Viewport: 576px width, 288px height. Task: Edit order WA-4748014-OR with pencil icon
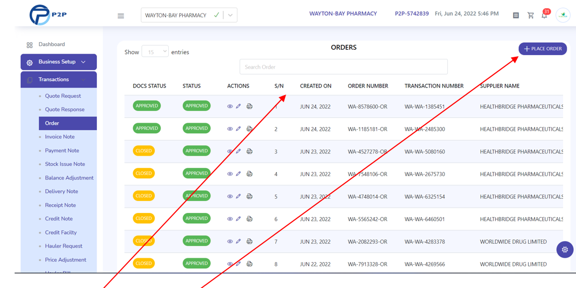(239, 196)
